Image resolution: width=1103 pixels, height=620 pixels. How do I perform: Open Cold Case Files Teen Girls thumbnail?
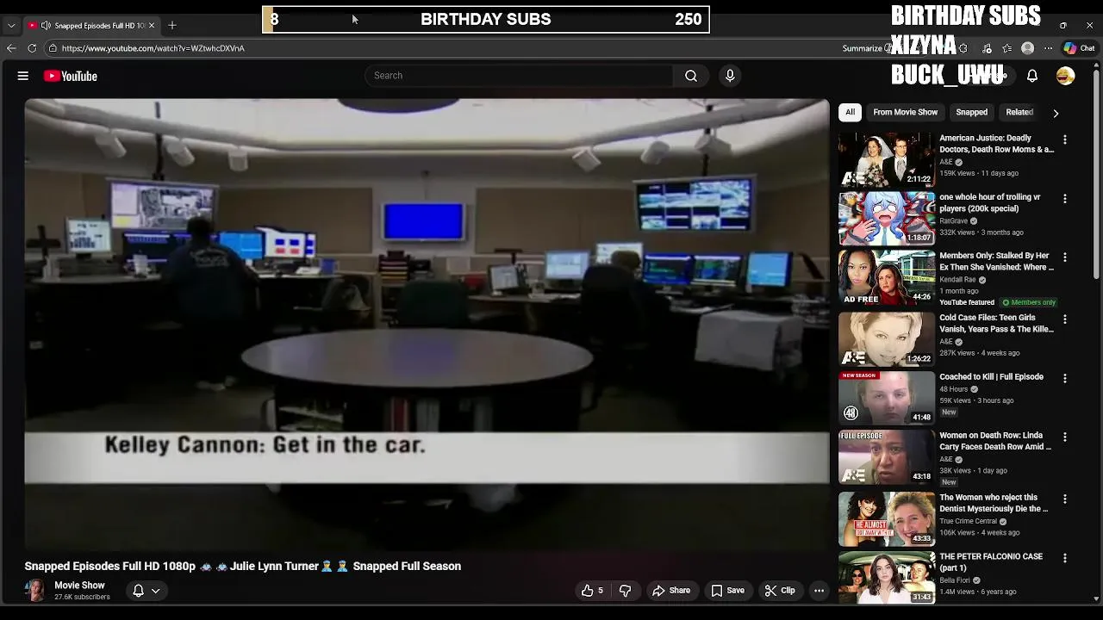pos(886,338)
